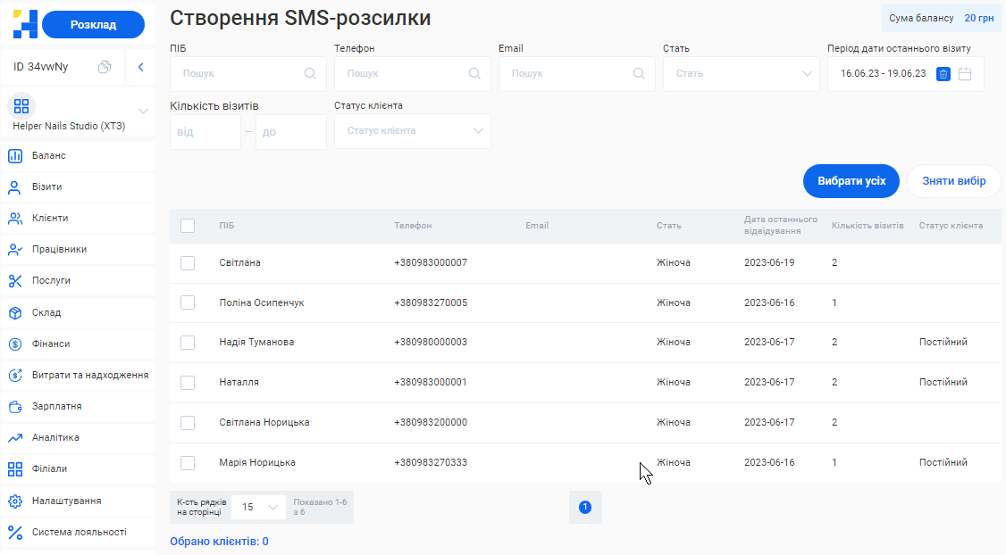Check the row for Марія Норицька

tap(188, 462)
